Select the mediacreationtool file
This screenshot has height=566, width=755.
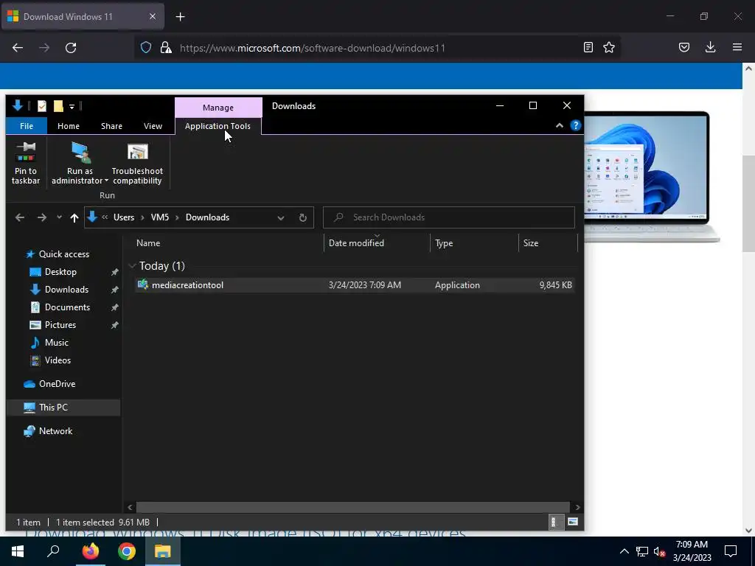(355, 285)
